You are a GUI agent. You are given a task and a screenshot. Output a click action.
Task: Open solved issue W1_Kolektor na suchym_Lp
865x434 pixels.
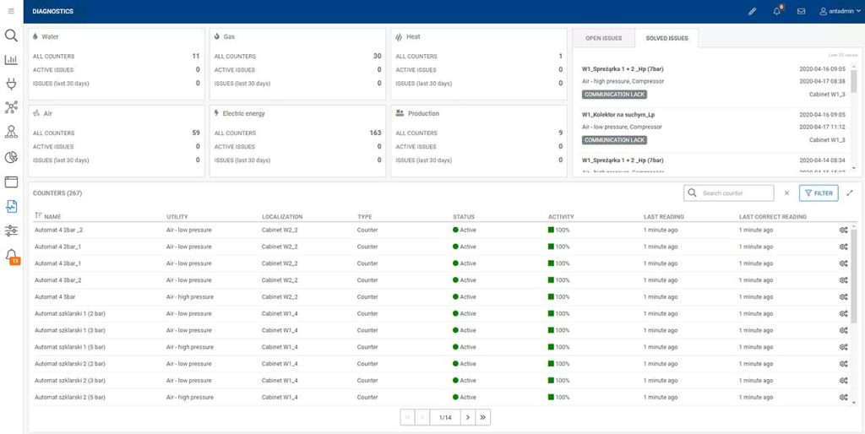618,115
